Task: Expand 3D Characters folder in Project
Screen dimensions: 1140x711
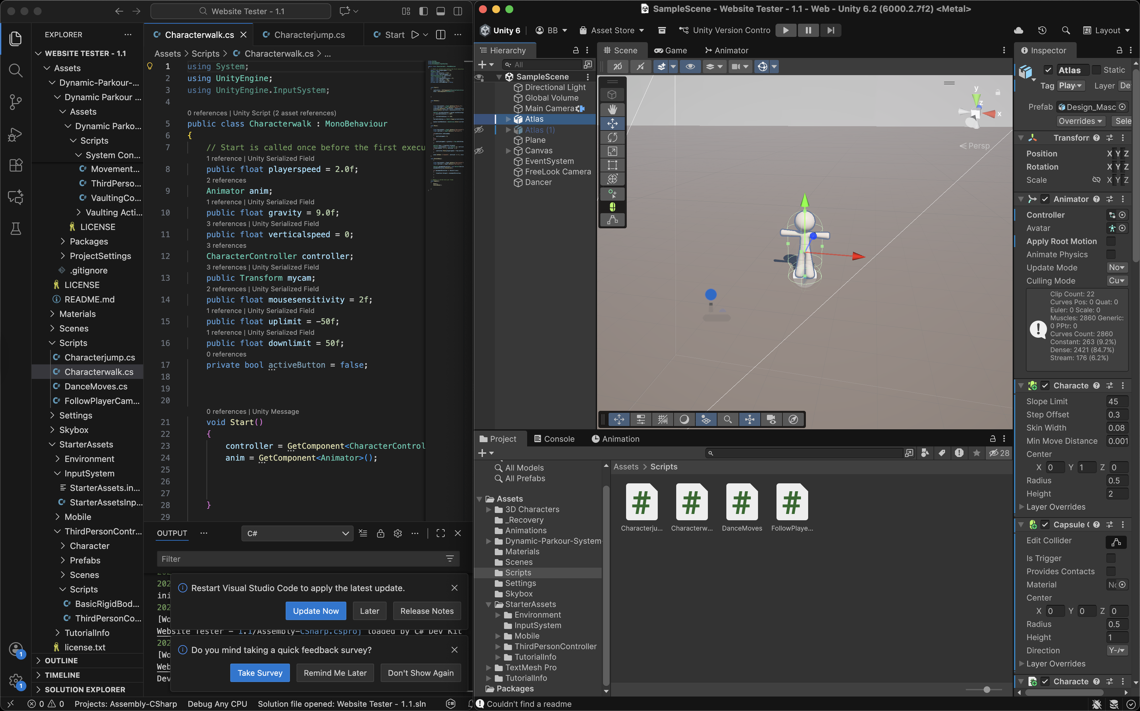Action: coord(488,509)
